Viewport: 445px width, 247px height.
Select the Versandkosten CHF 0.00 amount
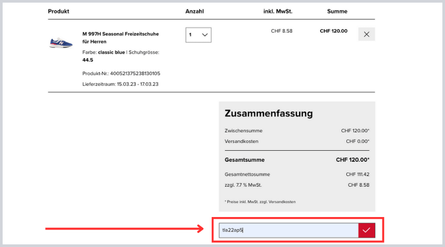click(x=357, y=141)
